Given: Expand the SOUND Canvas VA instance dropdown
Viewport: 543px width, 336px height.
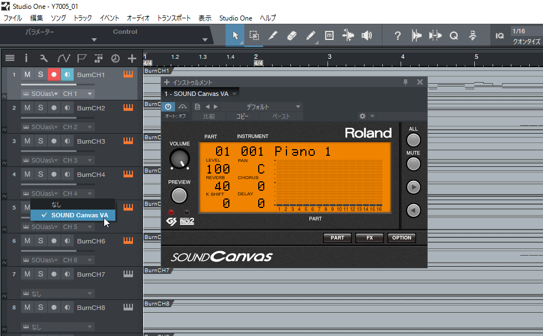Looking at the screenshot, I should [234, 94].
